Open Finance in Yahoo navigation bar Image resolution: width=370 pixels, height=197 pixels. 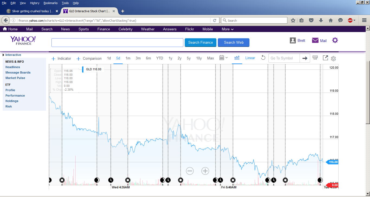coord(104,29)
